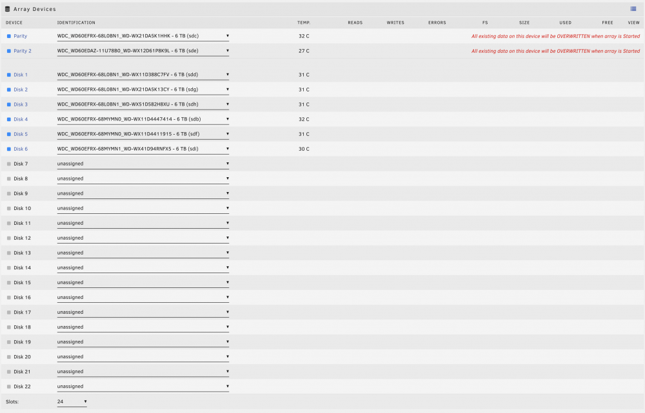Open the Disk 6 device link

(21, 149)
